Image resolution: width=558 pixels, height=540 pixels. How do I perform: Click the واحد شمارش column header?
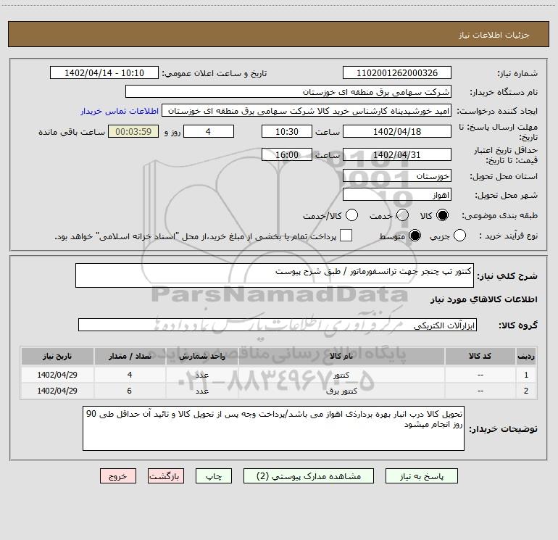click(x=201, y=356)
